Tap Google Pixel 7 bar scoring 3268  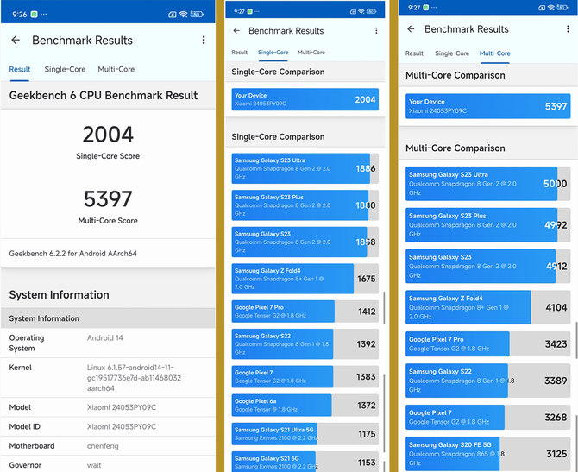tap(487, 417)
